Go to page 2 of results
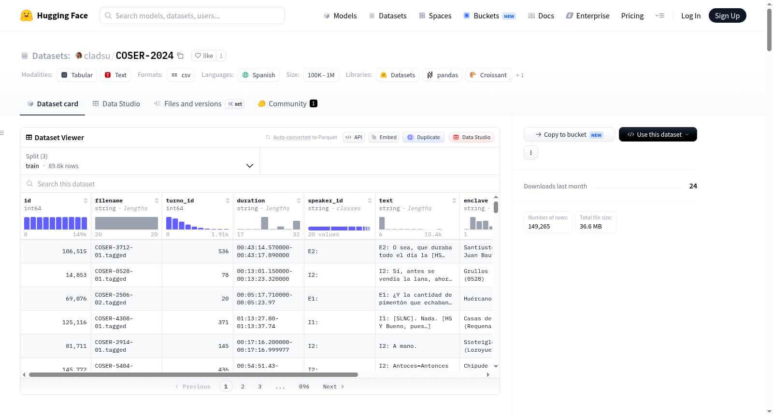Image resolution: width=773 pixels, height=416 pixels. [x=243, y=387]
